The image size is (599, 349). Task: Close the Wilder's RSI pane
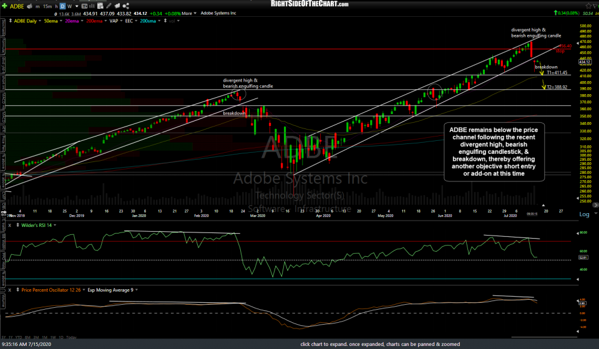(9, 226)
